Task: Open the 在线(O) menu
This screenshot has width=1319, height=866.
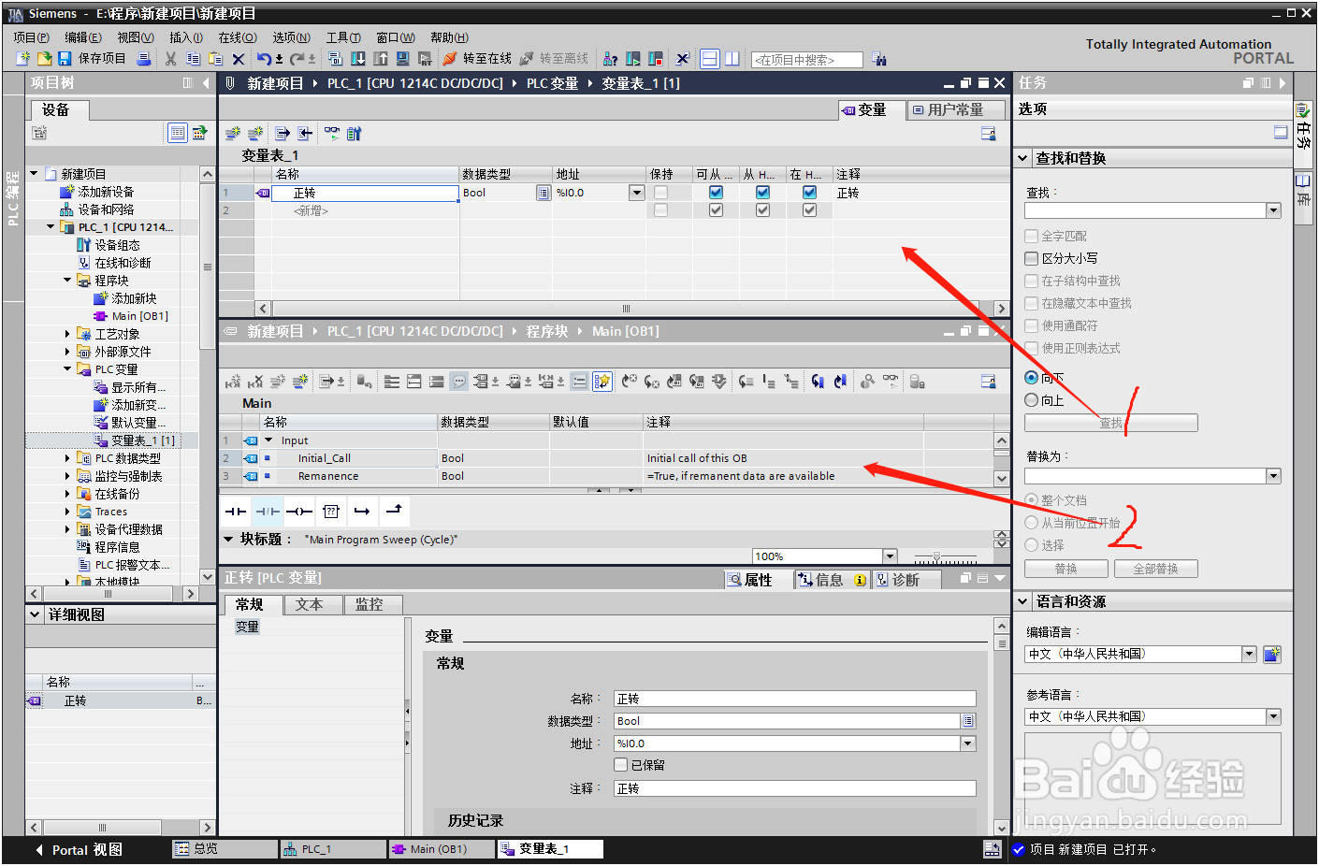Action: (x=238, y=37)
